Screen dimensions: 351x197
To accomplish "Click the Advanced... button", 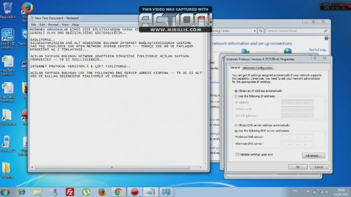I will [313, 156].
